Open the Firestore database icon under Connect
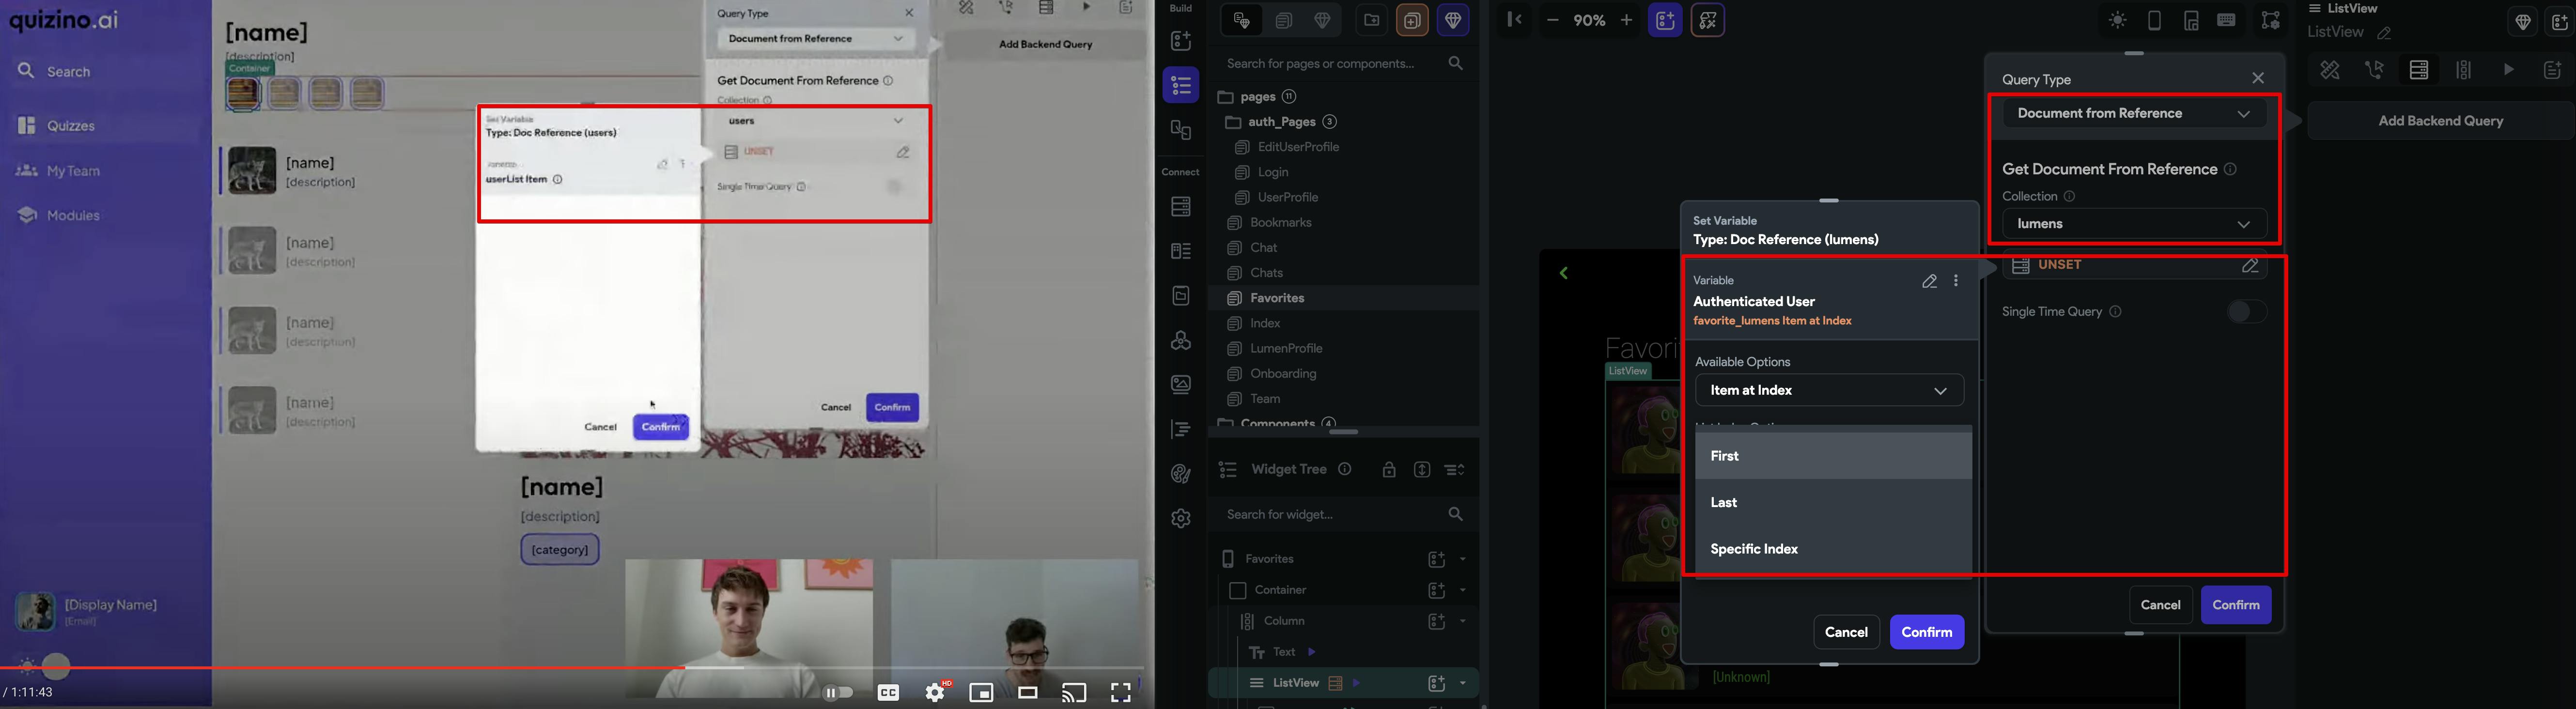 [x=1181, y=206]
